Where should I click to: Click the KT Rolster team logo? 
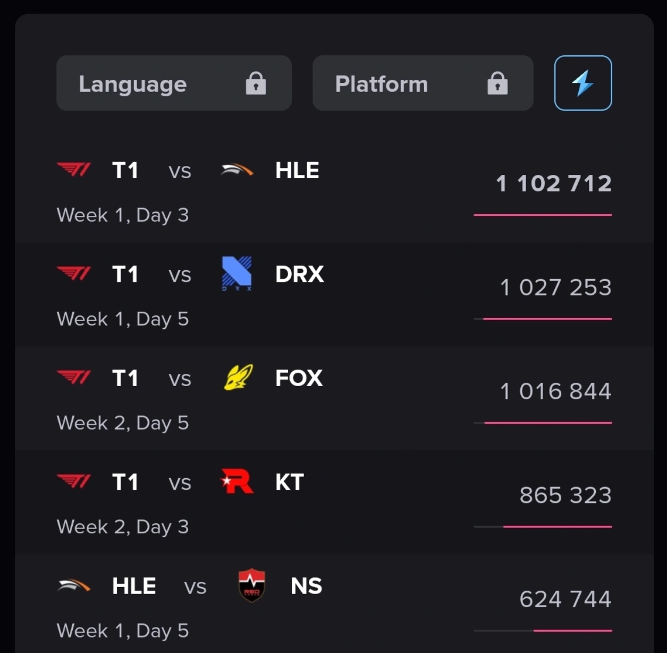pyautogui.click(x=237, y=482)
